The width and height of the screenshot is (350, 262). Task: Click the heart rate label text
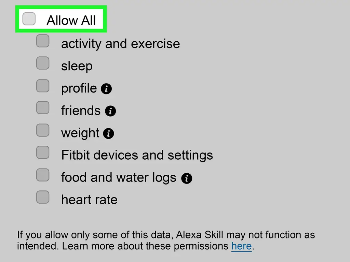[89, 199]
